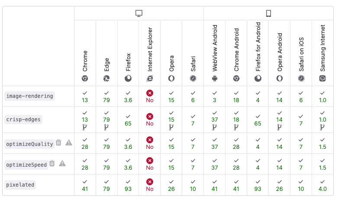The image size is (348, 200).
Task: Click the WebView Android robot icon
Action: click(x=215, y=78)
